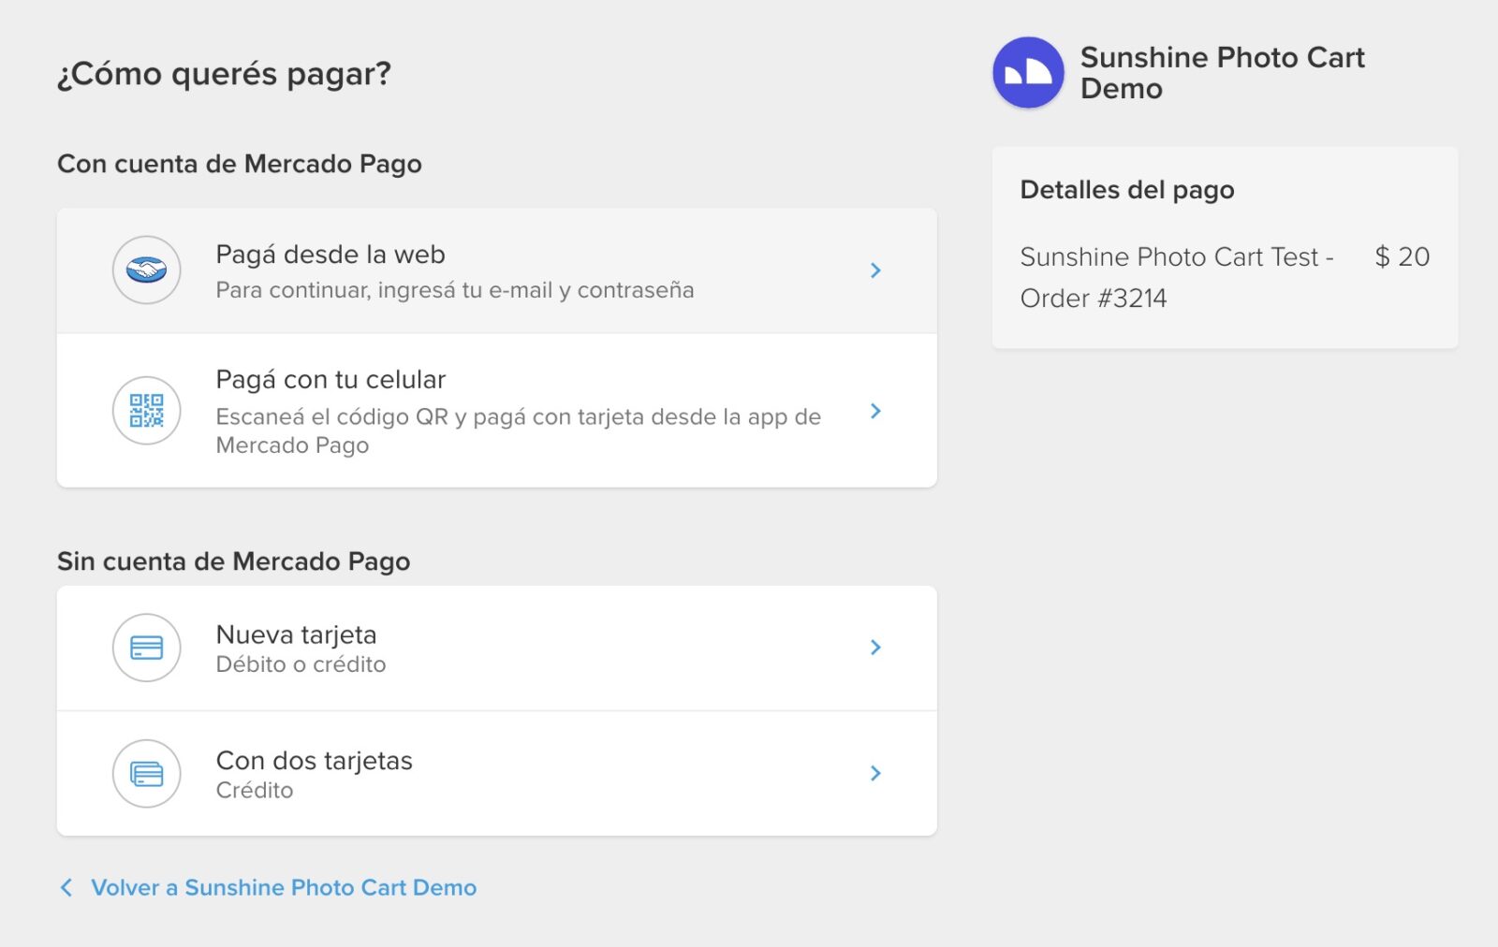Click the single card icon for Nueva tarjeta
Viewport: 1498px width, 947px height.
coord(146,648)
